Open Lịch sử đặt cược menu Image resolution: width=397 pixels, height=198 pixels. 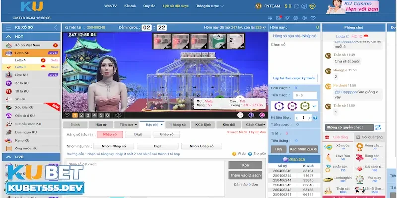[176, 6]
